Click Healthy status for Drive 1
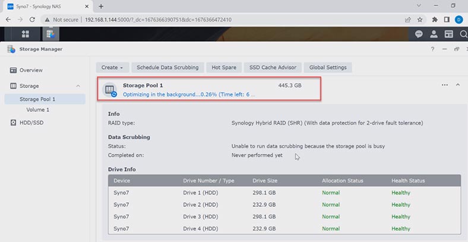 tap(401, 193)
